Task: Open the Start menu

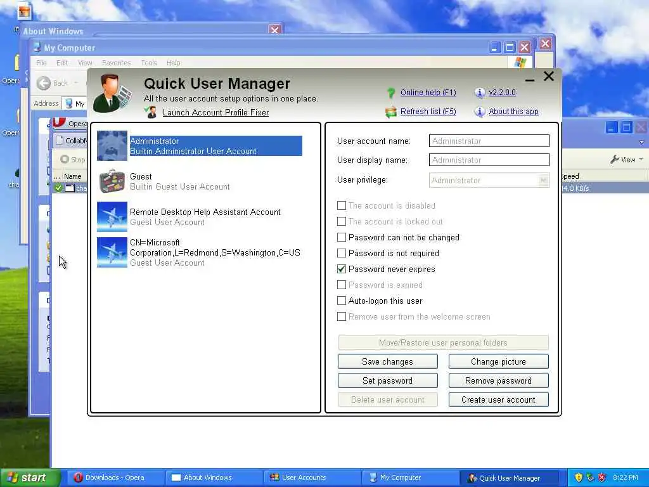Action: [x=30, y=477]
